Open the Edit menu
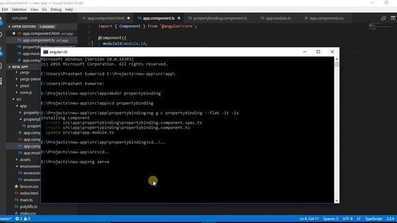The width and height of the screenshot is (397, 223). point(4,9)
